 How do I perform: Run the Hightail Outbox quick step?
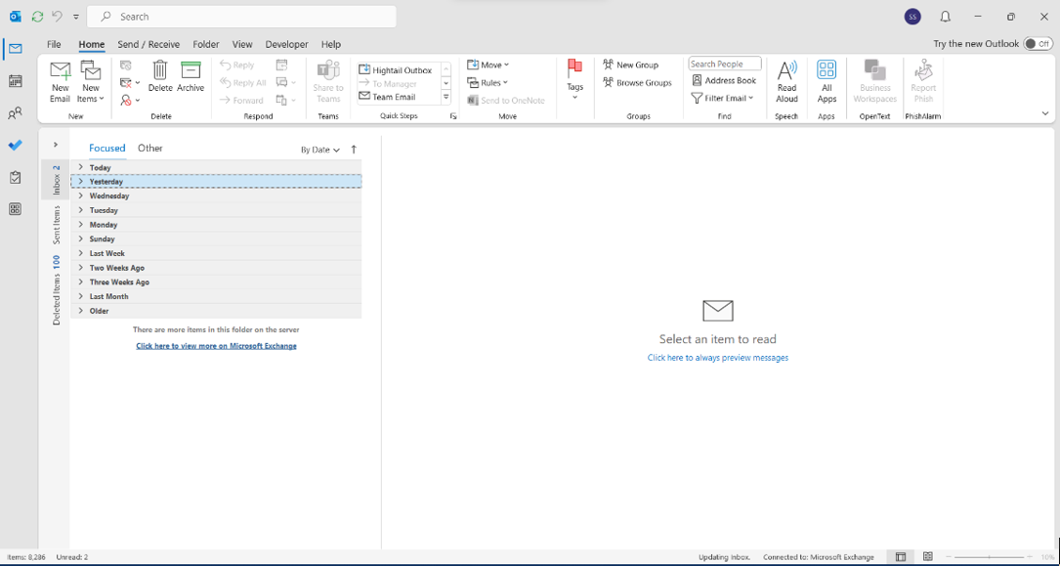[399, 70]
